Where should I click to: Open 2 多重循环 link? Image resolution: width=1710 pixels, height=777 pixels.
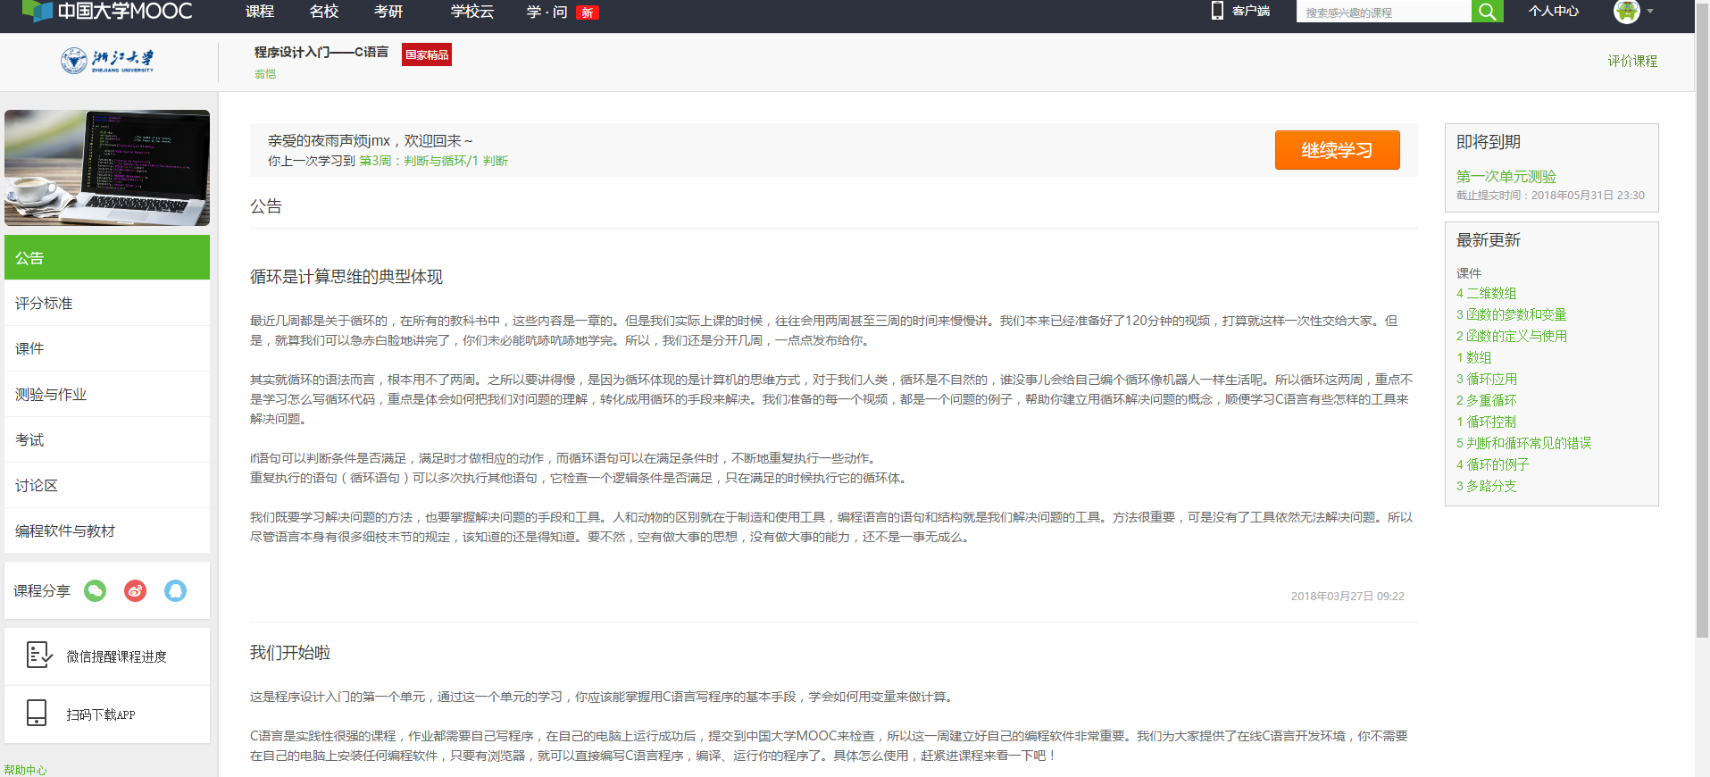tap(1486, 400)
